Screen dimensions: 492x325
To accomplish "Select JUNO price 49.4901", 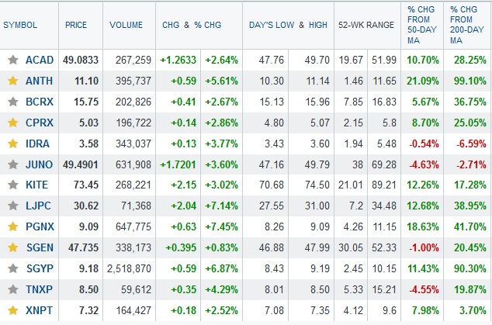I will coord(81,164).
